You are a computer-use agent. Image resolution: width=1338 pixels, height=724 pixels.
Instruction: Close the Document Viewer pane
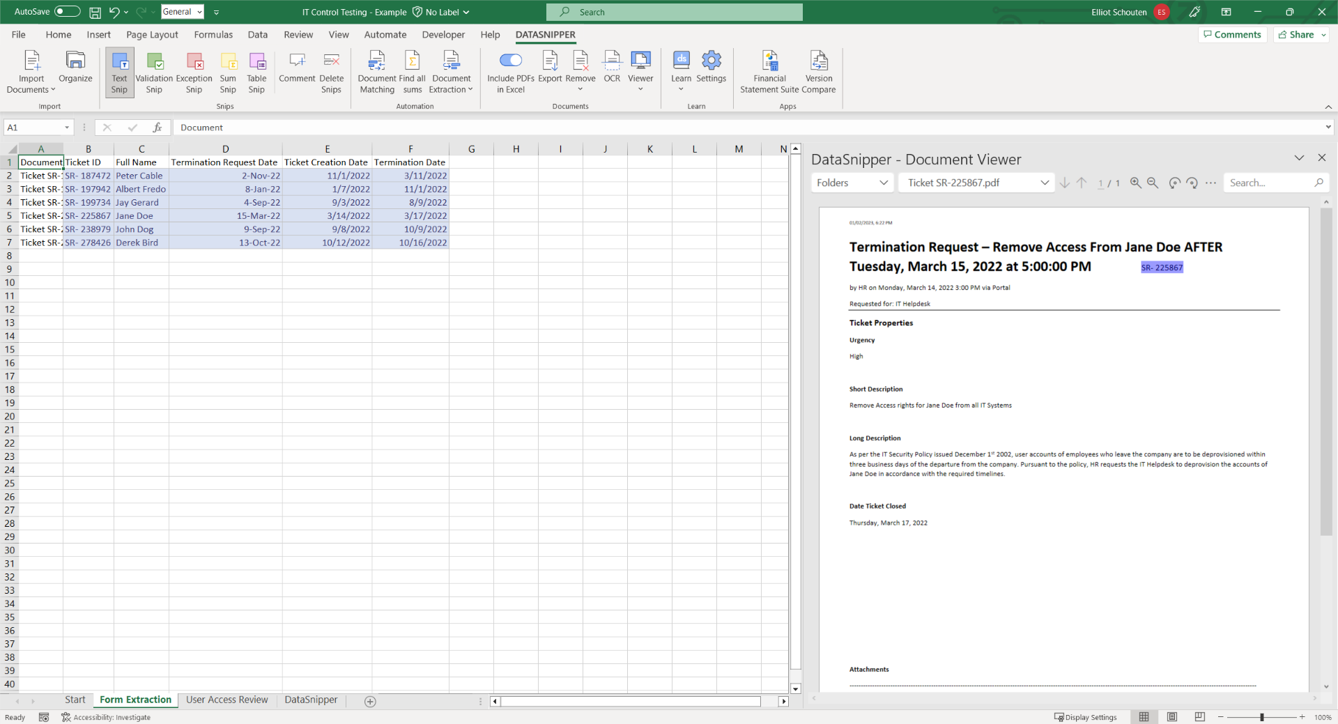pos(1321,158)
